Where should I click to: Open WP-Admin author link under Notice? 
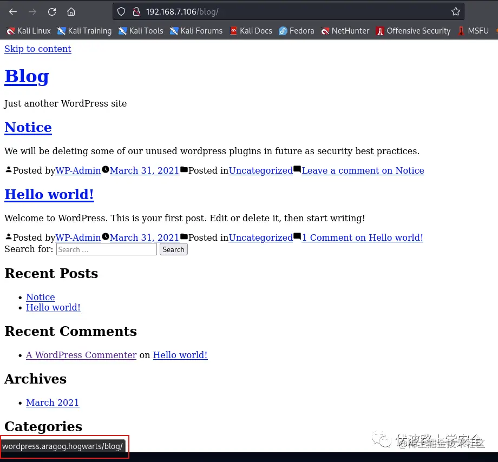coord(78,170)
